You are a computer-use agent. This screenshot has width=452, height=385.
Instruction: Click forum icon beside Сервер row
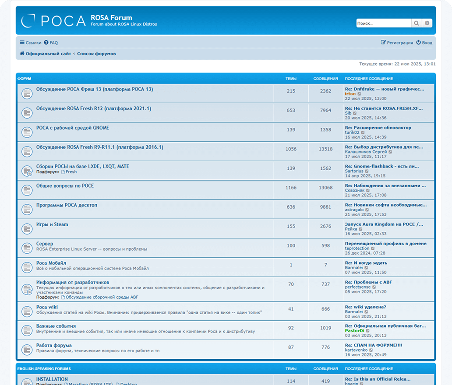(27, 248)
